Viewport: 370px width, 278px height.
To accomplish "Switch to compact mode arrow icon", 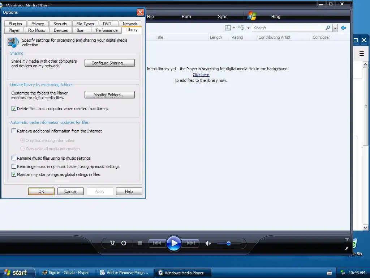I will (347, 248).
